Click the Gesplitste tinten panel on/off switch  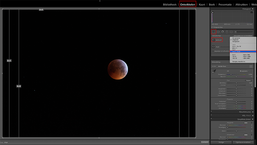point(211,119)
